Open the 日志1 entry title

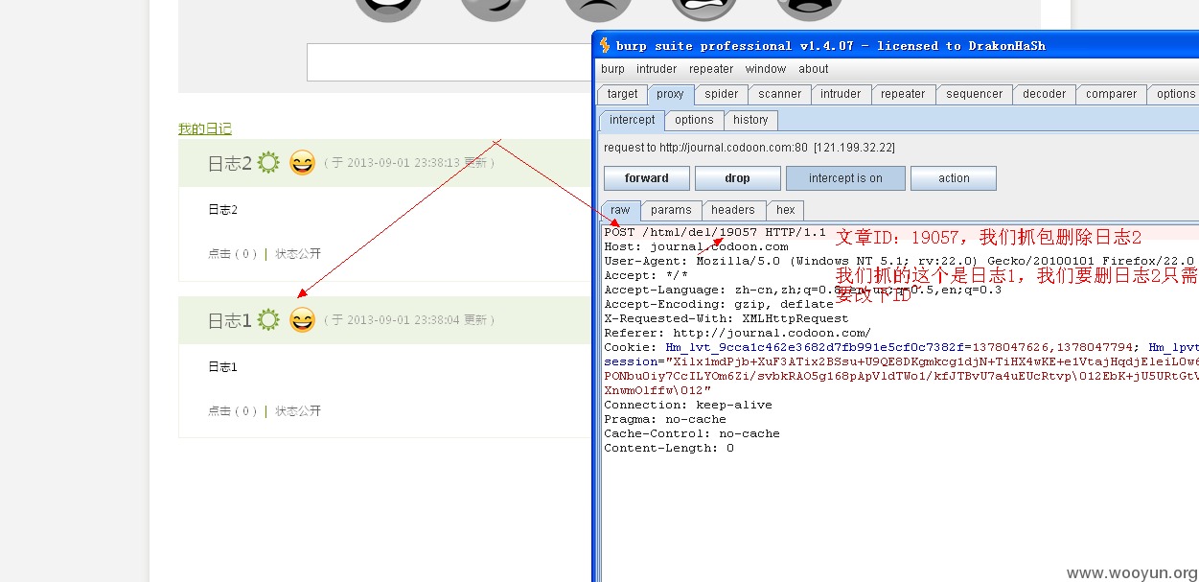[x=230, y=321]
